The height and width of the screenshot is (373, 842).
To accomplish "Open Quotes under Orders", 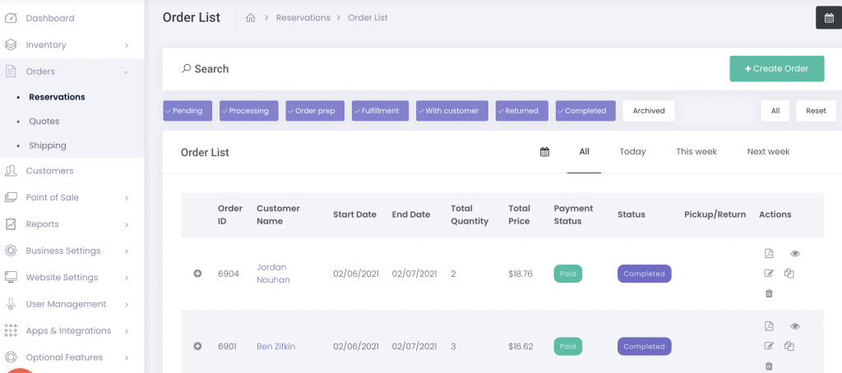I will pyautogui.click(x=44, y=122).
